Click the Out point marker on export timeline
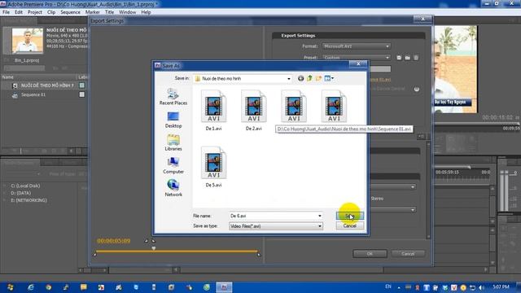 pos(259,255)
